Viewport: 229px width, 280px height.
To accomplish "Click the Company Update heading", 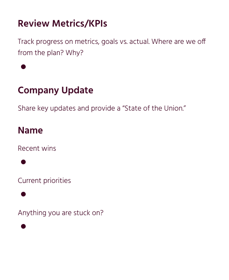I will coord(56,91).
